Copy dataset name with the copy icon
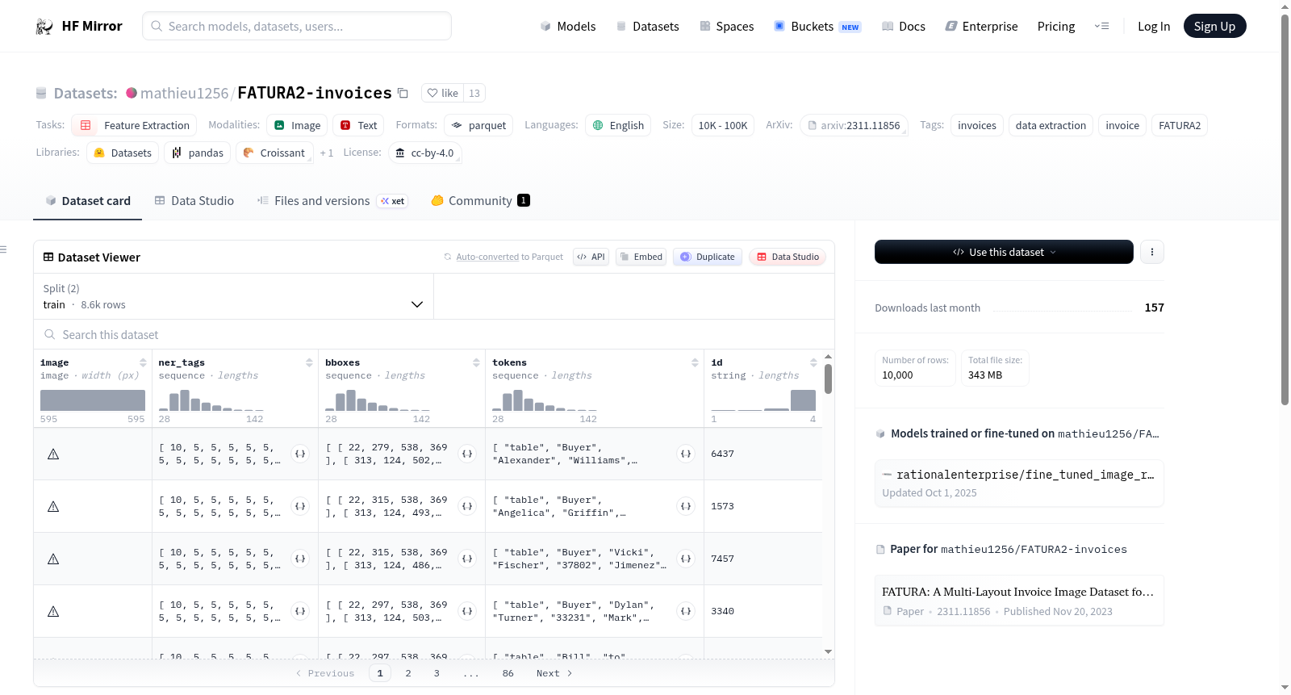1291x695 pixels. (x=403, y=93)
